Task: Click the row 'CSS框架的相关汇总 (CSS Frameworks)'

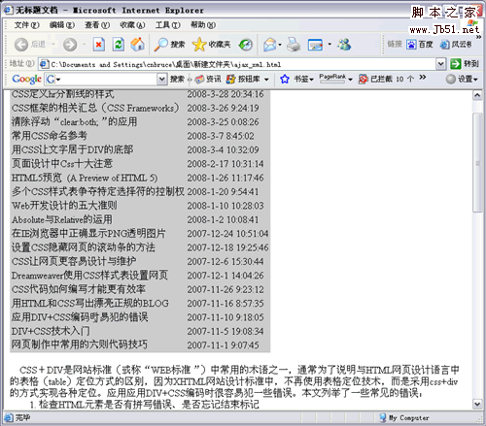Action: point(140,108)
